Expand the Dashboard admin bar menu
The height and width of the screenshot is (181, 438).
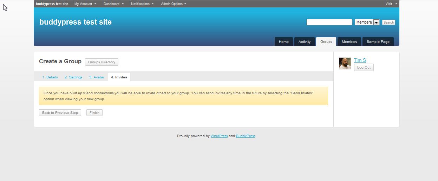pos(113,4)
